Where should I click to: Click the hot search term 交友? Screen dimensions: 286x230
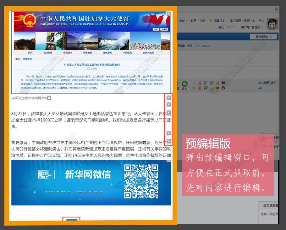[x=197, y=46]
